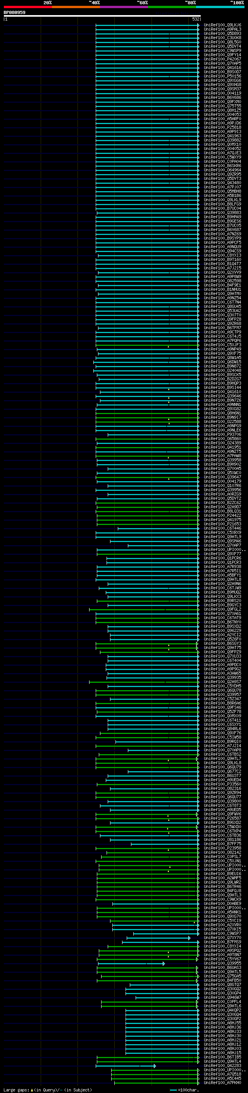Image resolution: width=248 pixels, height=1093 pixels.
Task: Select the UniRef100_C6T446 label
Action: 222,528
